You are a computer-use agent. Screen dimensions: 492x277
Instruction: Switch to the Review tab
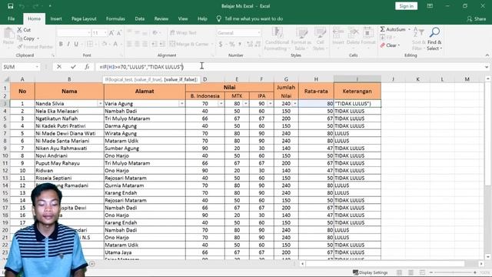click(x=161, y=18)
